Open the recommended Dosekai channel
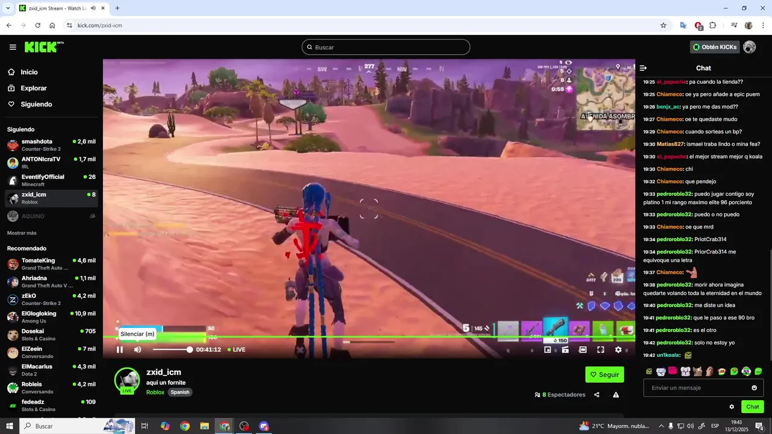 point(51,335)
